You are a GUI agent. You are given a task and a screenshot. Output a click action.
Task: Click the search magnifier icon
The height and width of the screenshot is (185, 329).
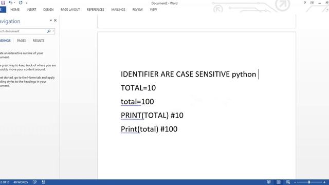tap(49, 31)
